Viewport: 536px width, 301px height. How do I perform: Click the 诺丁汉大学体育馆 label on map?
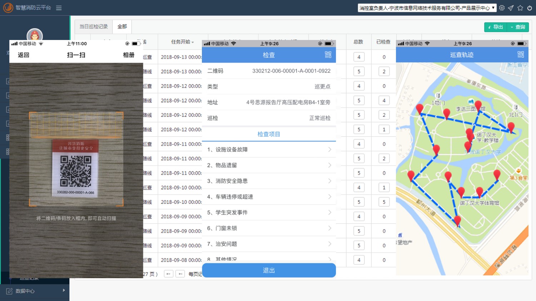point(479,203)
